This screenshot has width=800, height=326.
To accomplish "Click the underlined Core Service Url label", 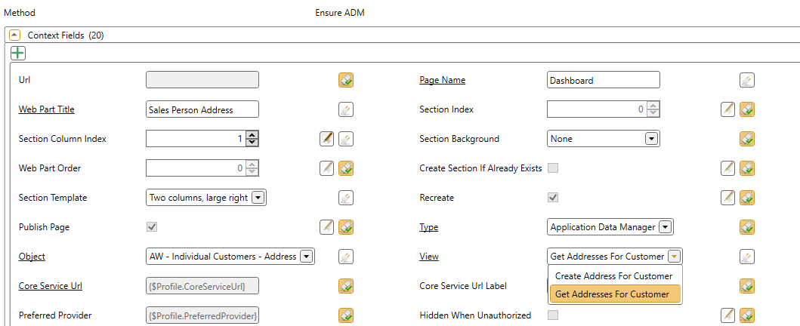I will (x=51, y=286).
